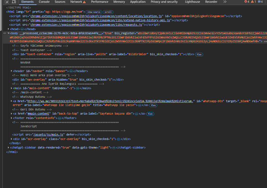This screenshot has width=267, height=188.
Task: Expand the head element node
Action: tap(9, 29)
